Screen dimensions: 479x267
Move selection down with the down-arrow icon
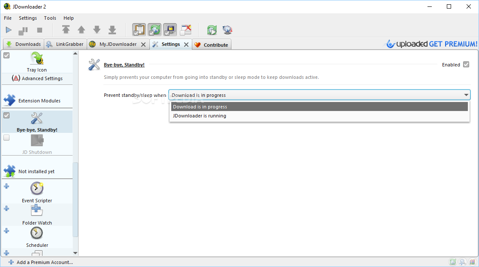click(97, 30)
